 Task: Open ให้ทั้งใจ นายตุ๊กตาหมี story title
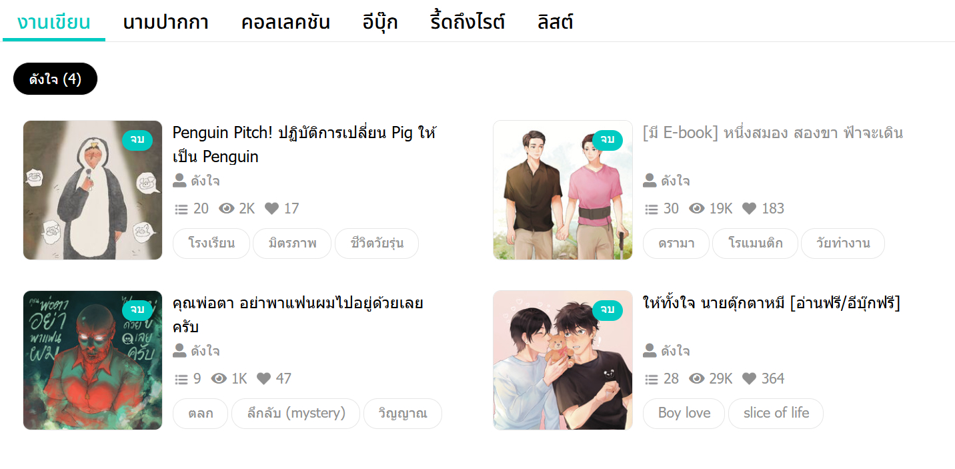772,304
